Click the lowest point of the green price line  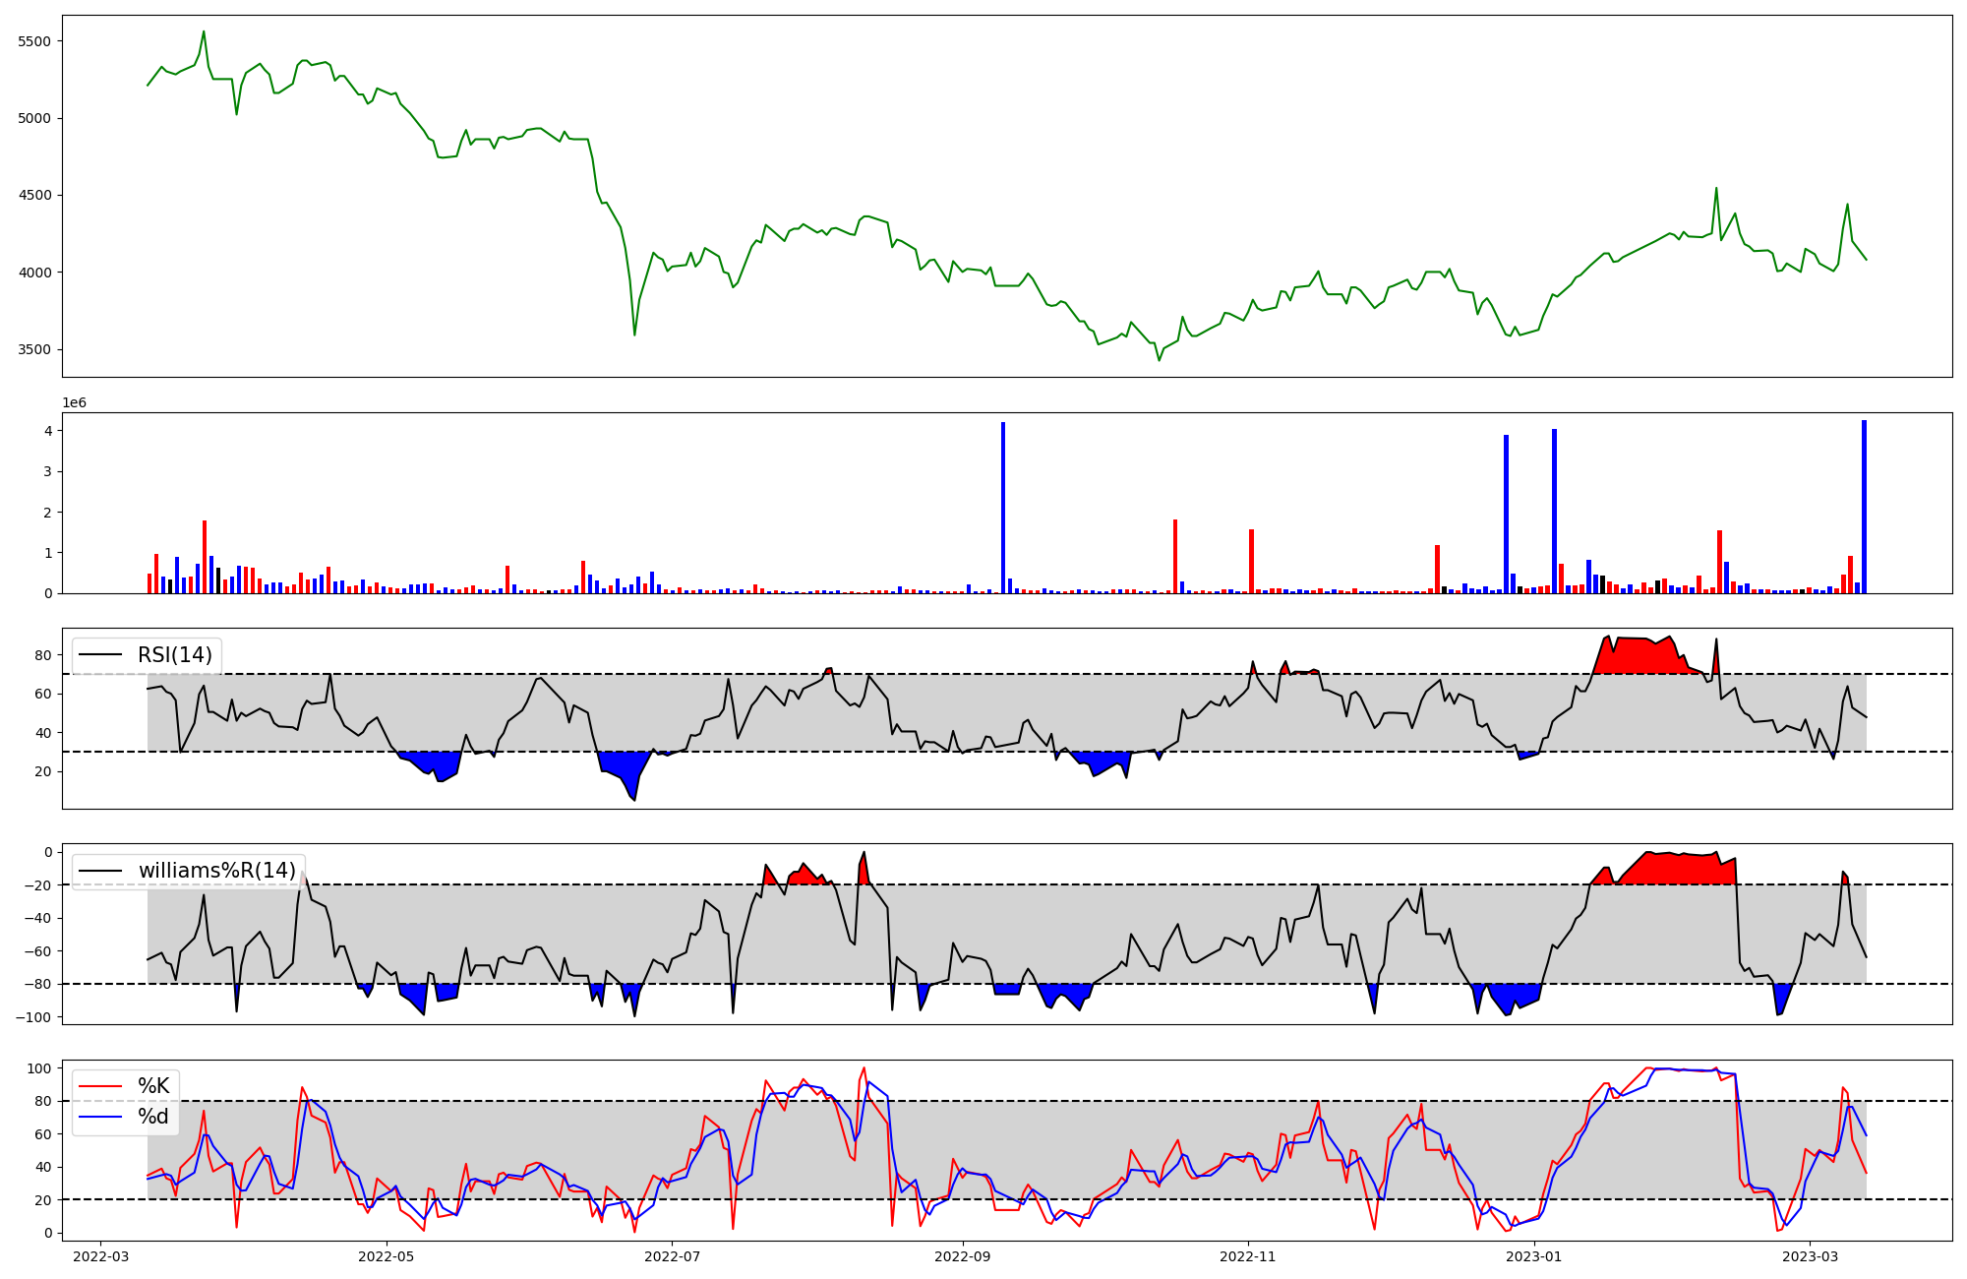click(x=1159, y=360)
